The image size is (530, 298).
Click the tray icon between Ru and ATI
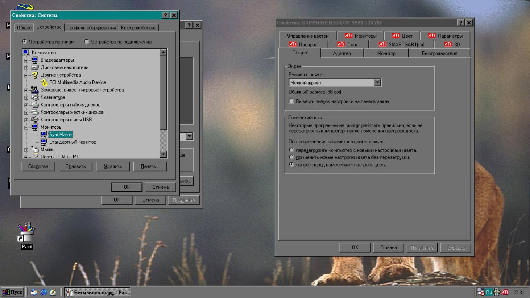click(x=497, y=292)
